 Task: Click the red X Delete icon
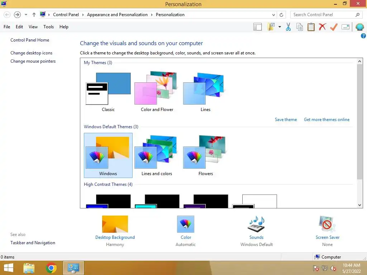(322, 26)
